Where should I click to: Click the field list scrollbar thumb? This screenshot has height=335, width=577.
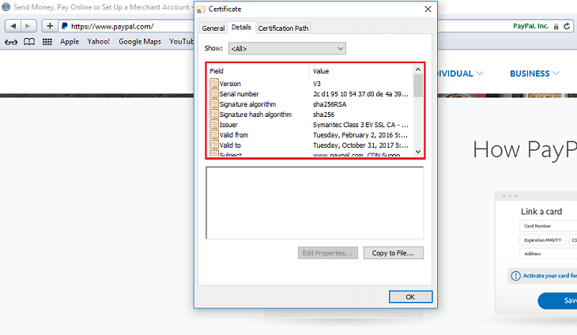point(418,85)
